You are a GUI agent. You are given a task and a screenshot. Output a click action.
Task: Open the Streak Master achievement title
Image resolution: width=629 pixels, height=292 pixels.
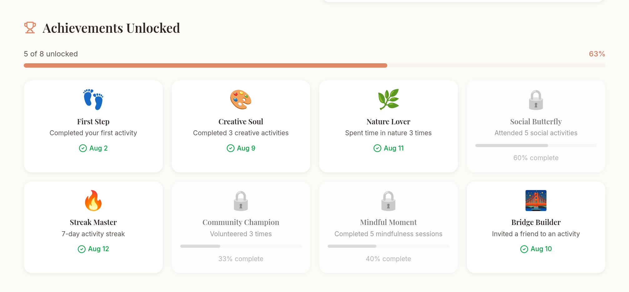(93, 223)
